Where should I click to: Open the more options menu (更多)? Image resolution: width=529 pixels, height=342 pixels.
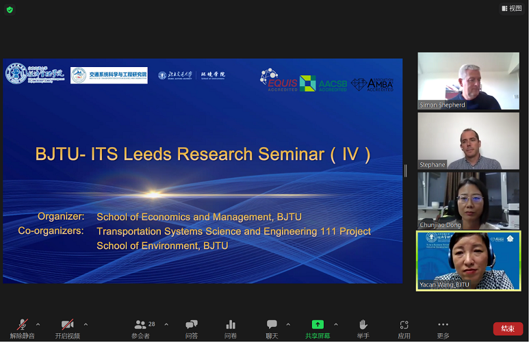443,329
